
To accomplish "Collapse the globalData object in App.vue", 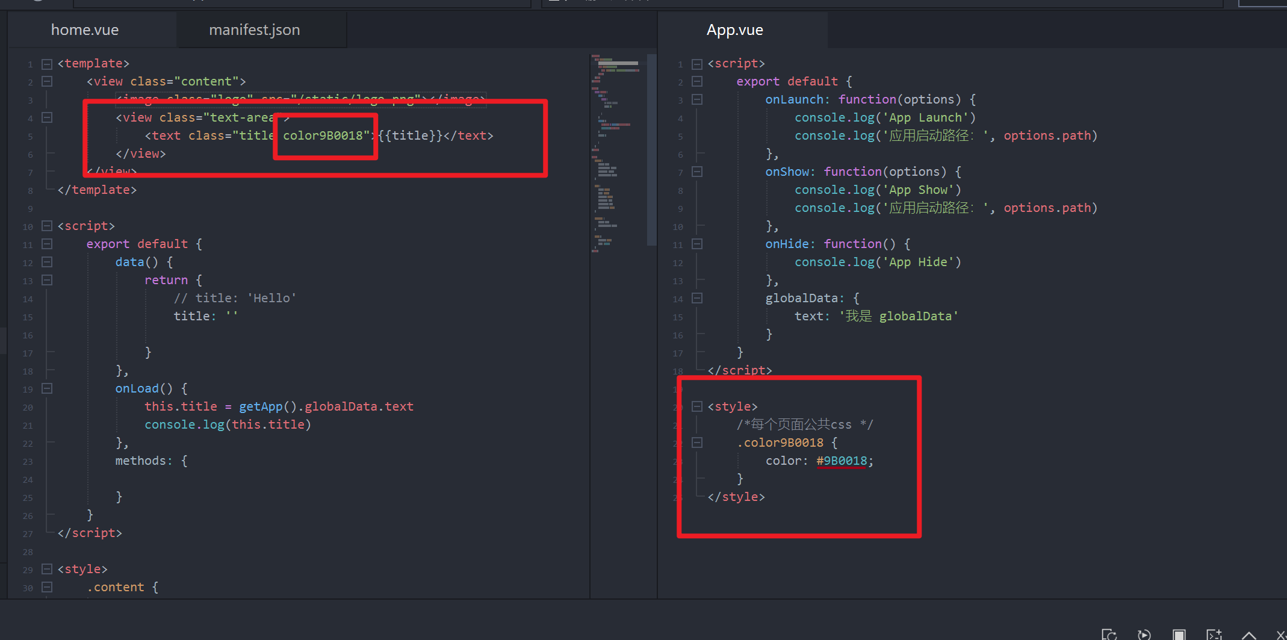I will coord(697,298).
